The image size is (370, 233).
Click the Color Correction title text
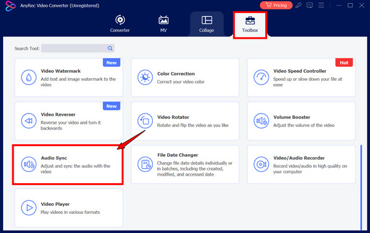point(176,74)
